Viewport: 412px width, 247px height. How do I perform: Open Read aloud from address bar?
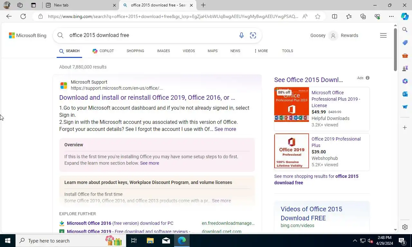[305, 16]
